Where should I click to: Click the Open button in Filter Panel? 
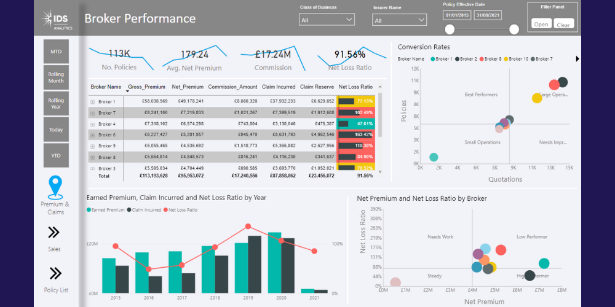coord(541,25)
